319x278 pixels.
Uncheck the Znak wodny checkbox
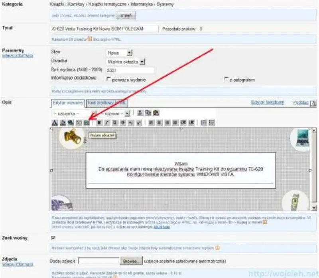pos(53,238)
